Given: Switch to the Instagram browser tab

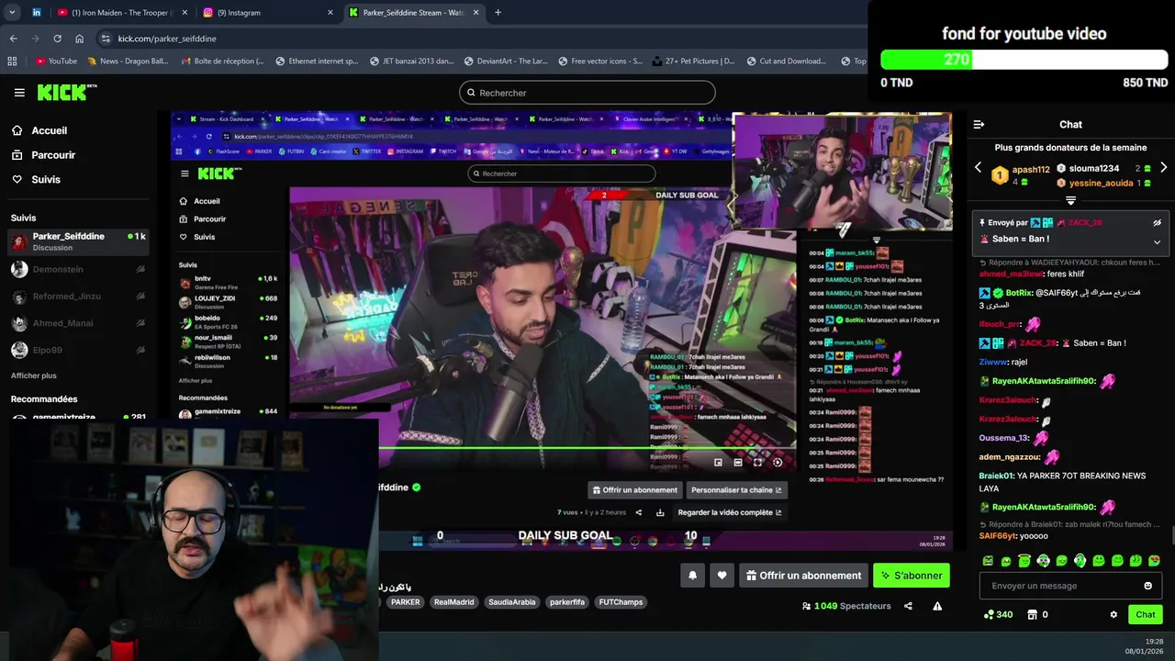Looking at the screenshot, I should 267,13.
